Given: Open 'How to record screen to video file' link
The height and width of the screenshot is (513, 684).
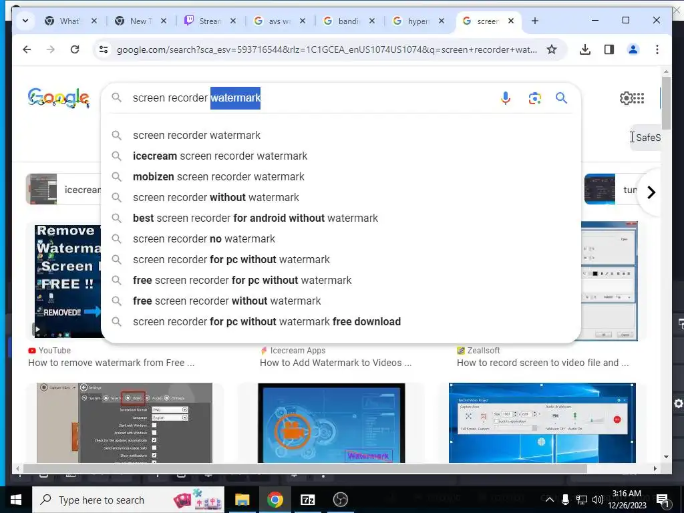Looking at the screenshot, I should [x=542, y=363].
